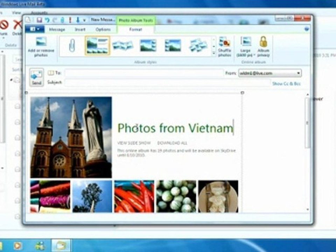Click scroll up arrow in message body
Viewport: 336px width, 252px height.
point(308,94)
